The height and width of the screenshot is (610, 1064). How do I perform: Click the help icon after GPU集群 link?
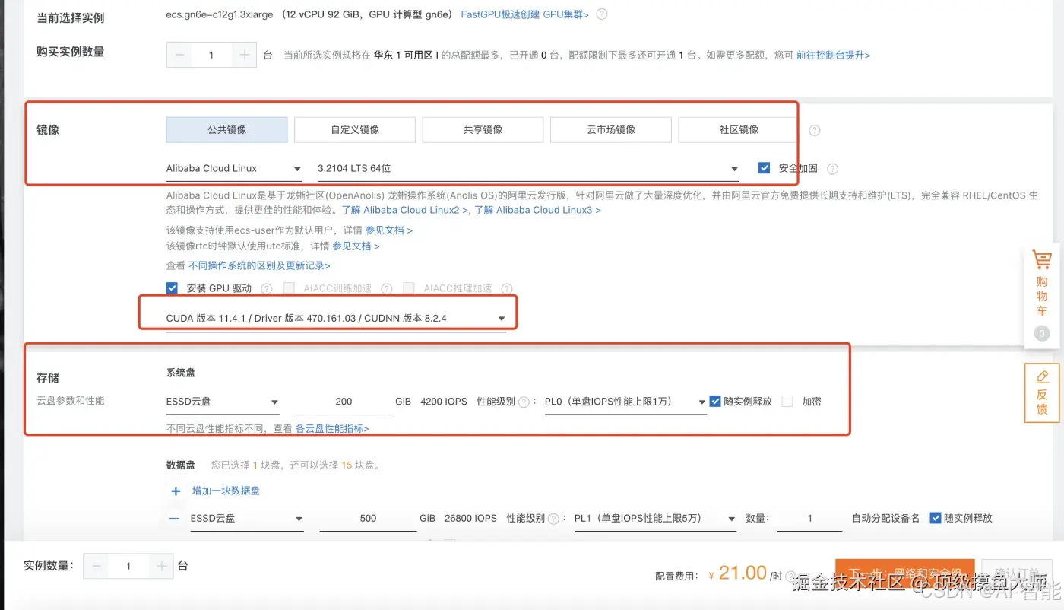point(600,14)
